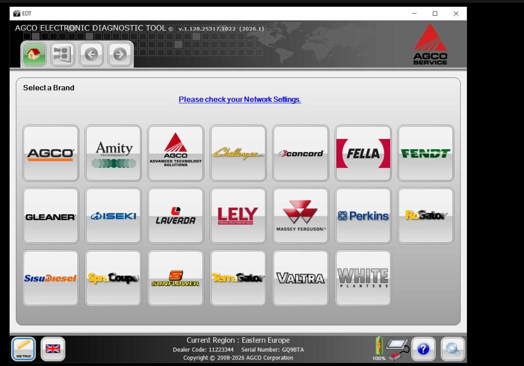Click version text v.1.128.25317.1022
Image resolution: width=524 pixels, height=366 pixels.
(x=207, y=29)
